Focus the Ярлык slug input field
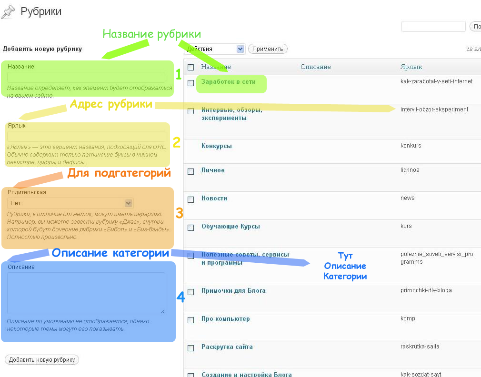This screenshot has width=481, height=377. tap(86, 136)
